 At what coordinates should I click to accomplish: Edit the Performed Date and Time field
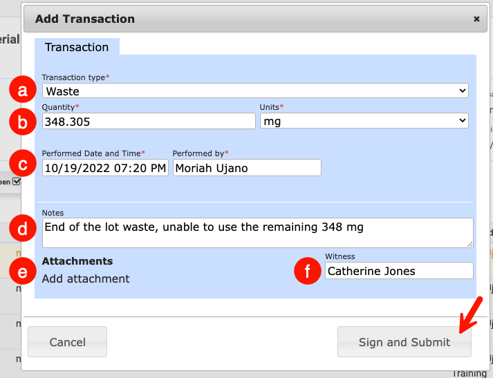(x=105, y=168)
